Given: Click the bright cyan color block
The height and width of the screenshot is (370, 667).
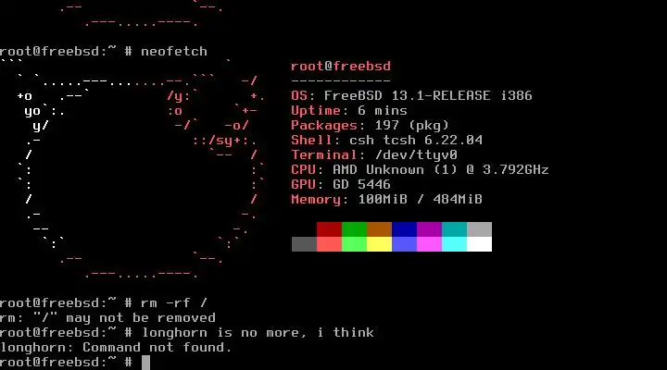Looking at the screenshot, I should click(454, 244).
